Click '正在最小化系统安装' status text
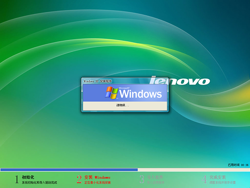This screenshot has height=188, width=250. pos(98,183)
